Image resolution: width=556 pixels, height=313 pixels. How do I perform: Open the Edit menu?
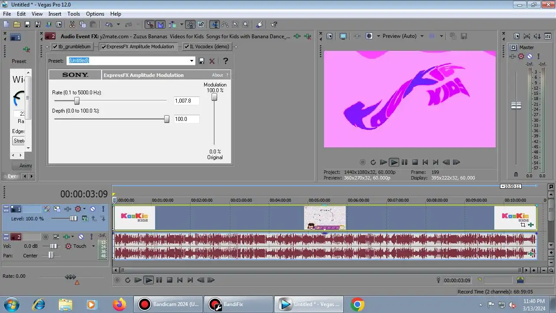21,14
